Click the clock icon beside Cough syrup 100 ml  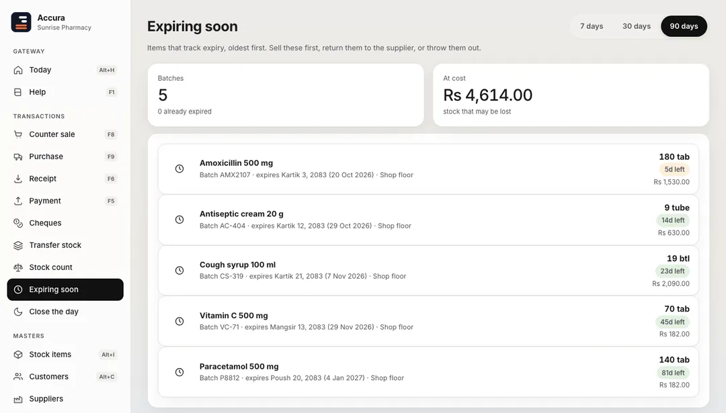pyautogui.click(x=179, y=271)
